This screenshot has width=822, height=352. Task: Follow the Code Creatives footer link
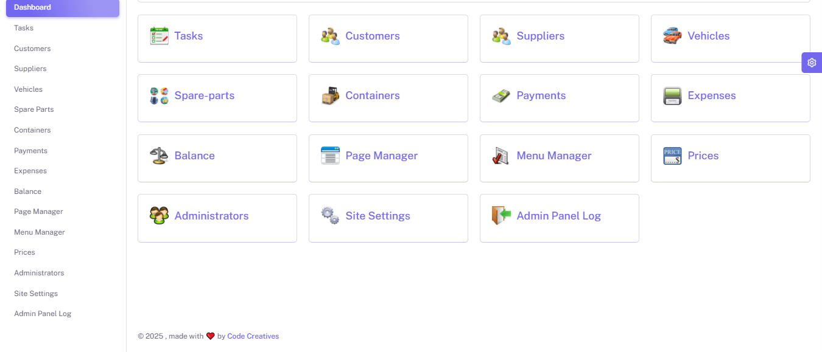point(253,336)
